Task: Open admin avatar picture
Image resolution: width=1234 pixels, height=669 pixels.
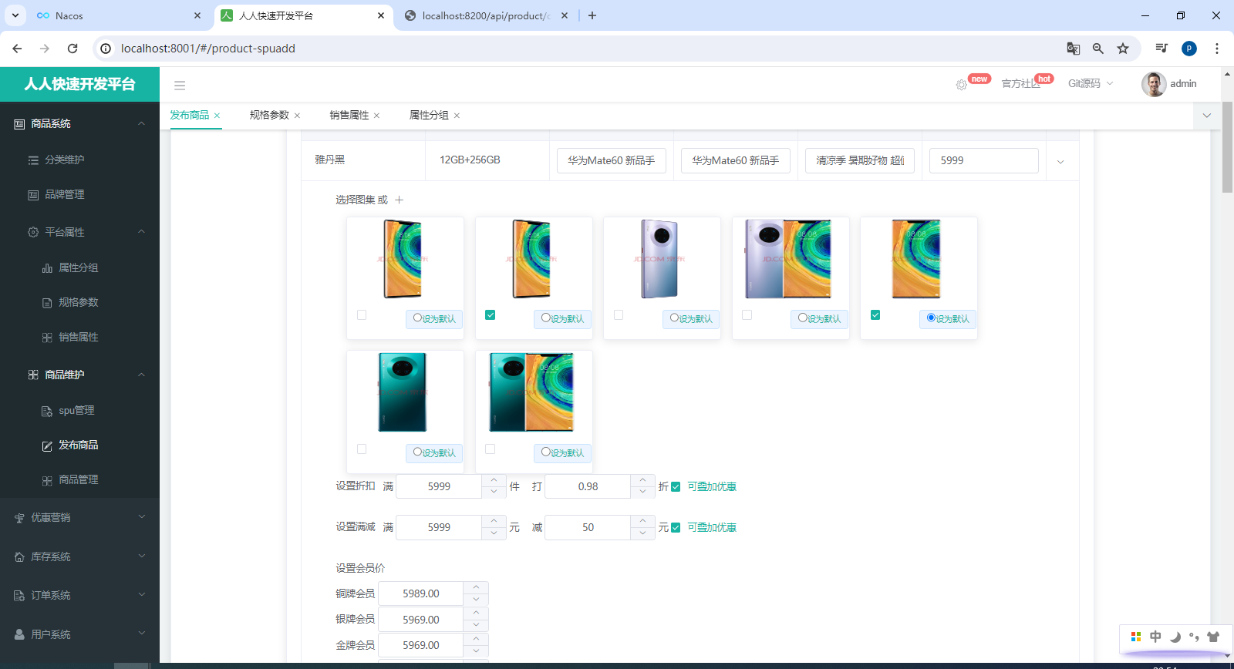Action: (1154, 84)
